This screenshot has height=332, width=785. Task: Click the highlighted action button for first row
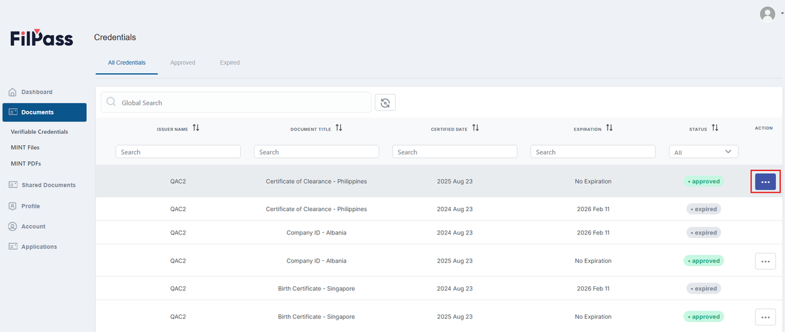(765, 182)
